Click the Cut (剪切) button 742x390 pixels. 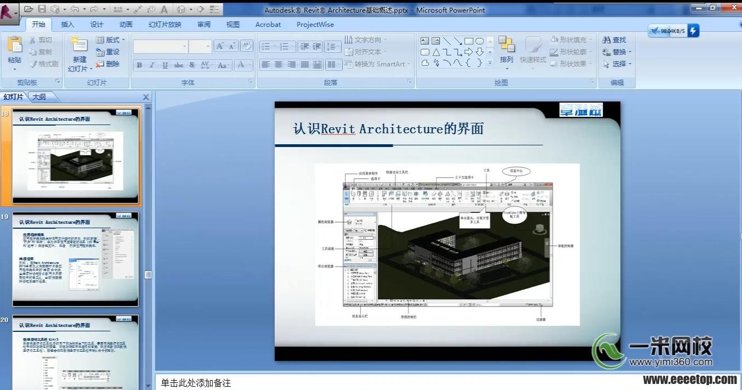tap(41, 39)
